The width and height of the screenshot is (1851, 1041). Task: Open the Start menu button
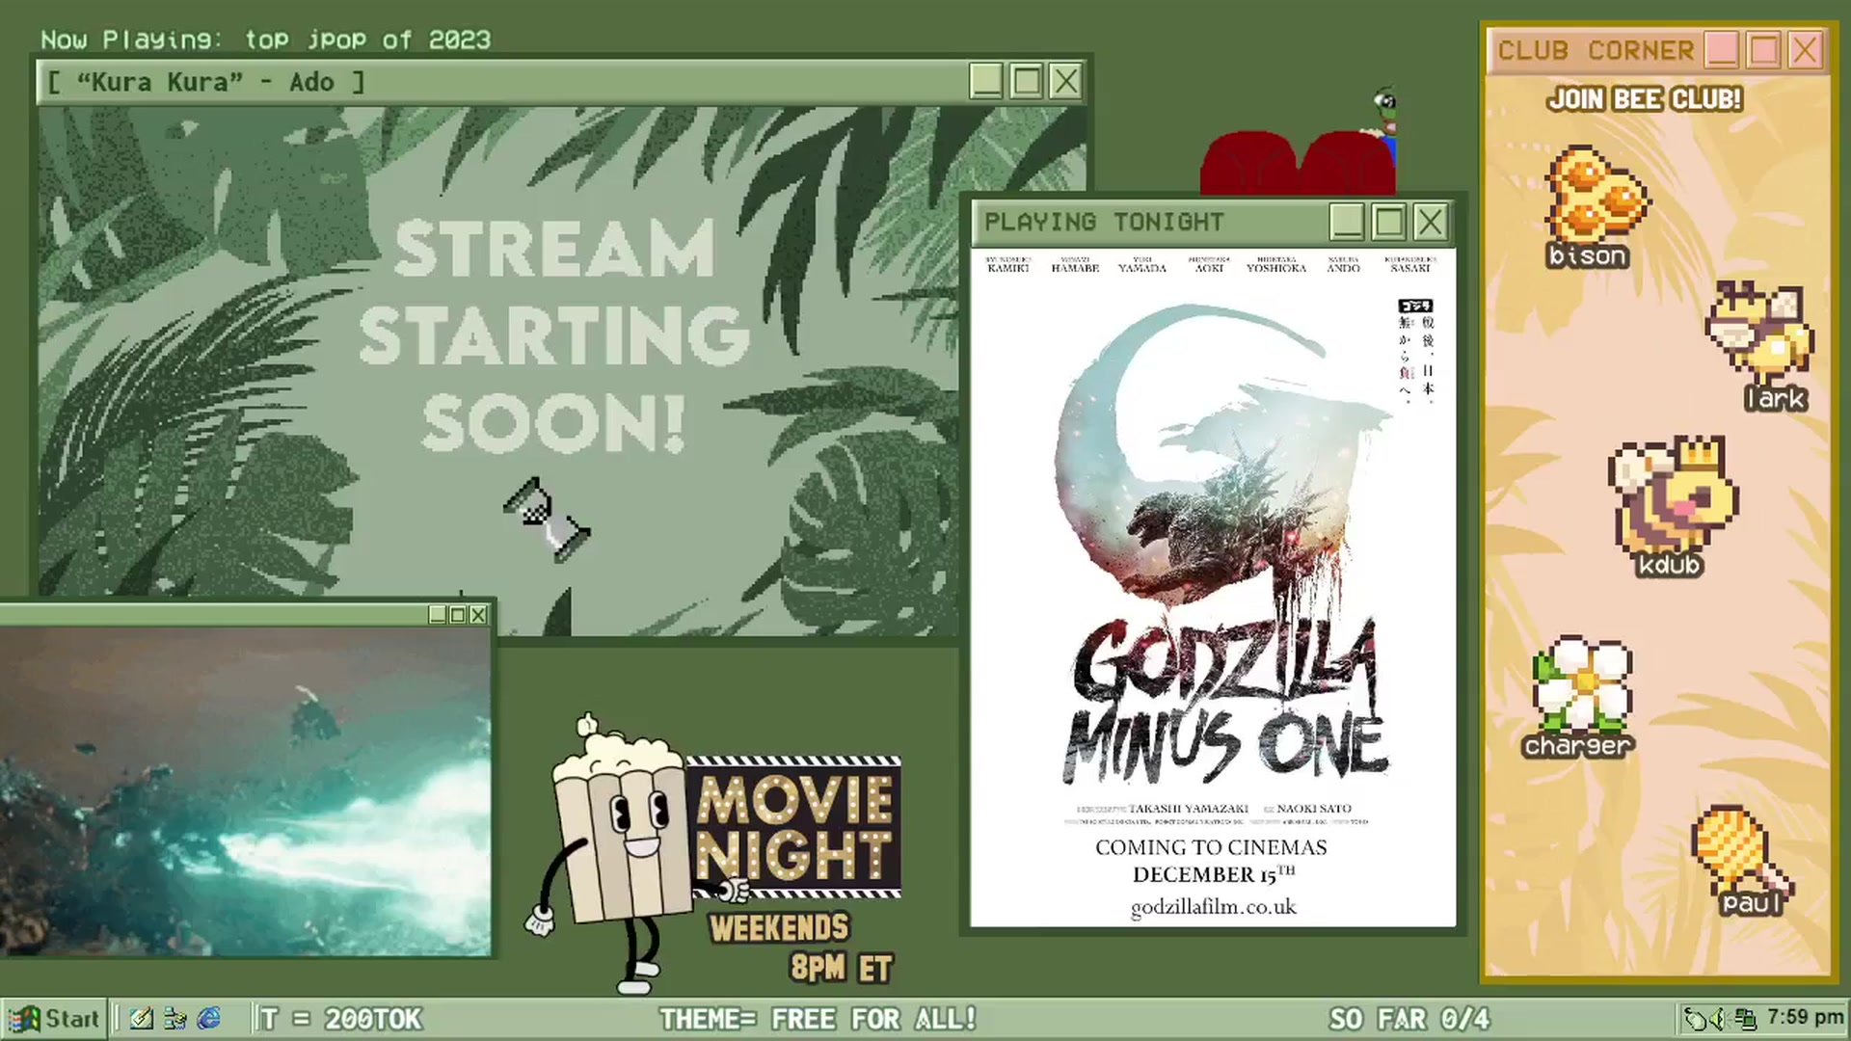point(54,1019)
